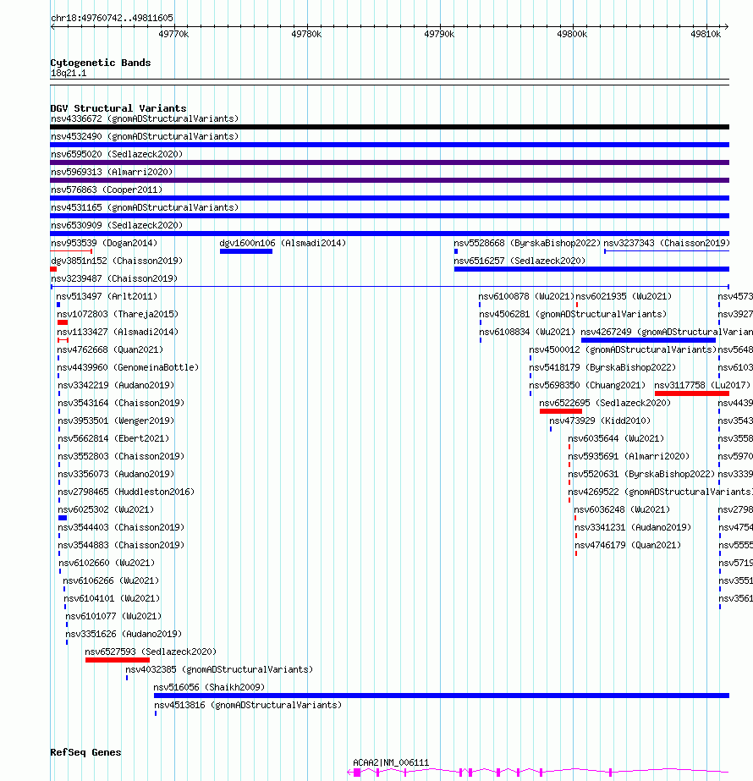Click nsv516056 (Shaikh2009) label
753x781 pixels.
coord(209,688)
